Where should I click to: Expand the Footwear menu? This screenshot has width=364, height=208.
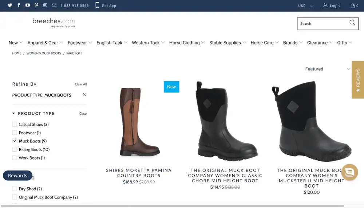(80, 43)
